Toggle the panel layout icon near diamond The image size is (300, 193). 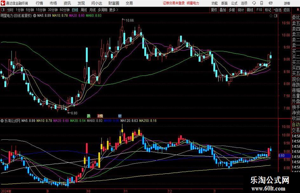[x=276, y=16]
